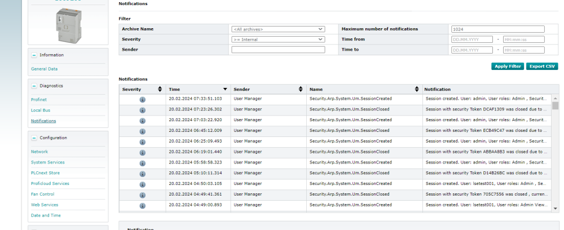The height and width of the screenshot is (230, 564).
Task: Click info icon for 05:10:11.314 notification
Action: [x=142, y=173]
